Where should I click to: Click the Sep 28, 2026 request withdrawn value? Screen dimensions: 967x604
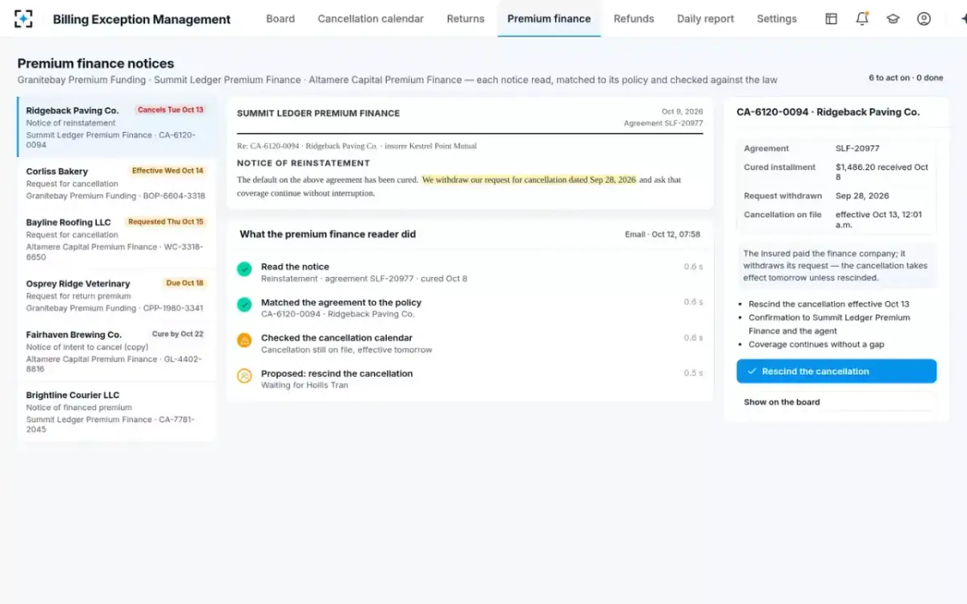click(x=862, y=196)
